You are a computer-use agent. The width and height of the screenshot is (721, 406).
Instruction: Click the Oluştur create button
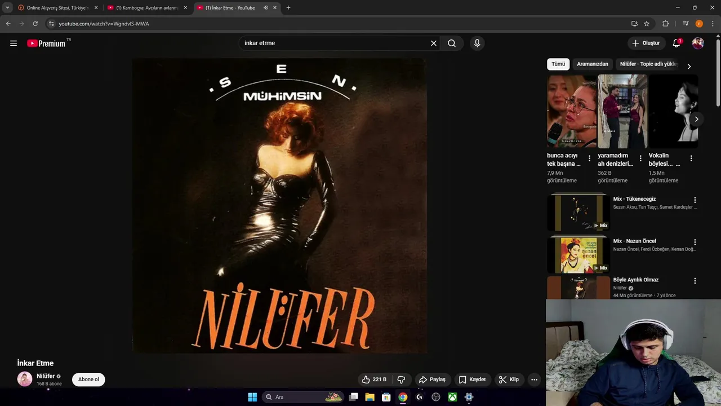646,43
